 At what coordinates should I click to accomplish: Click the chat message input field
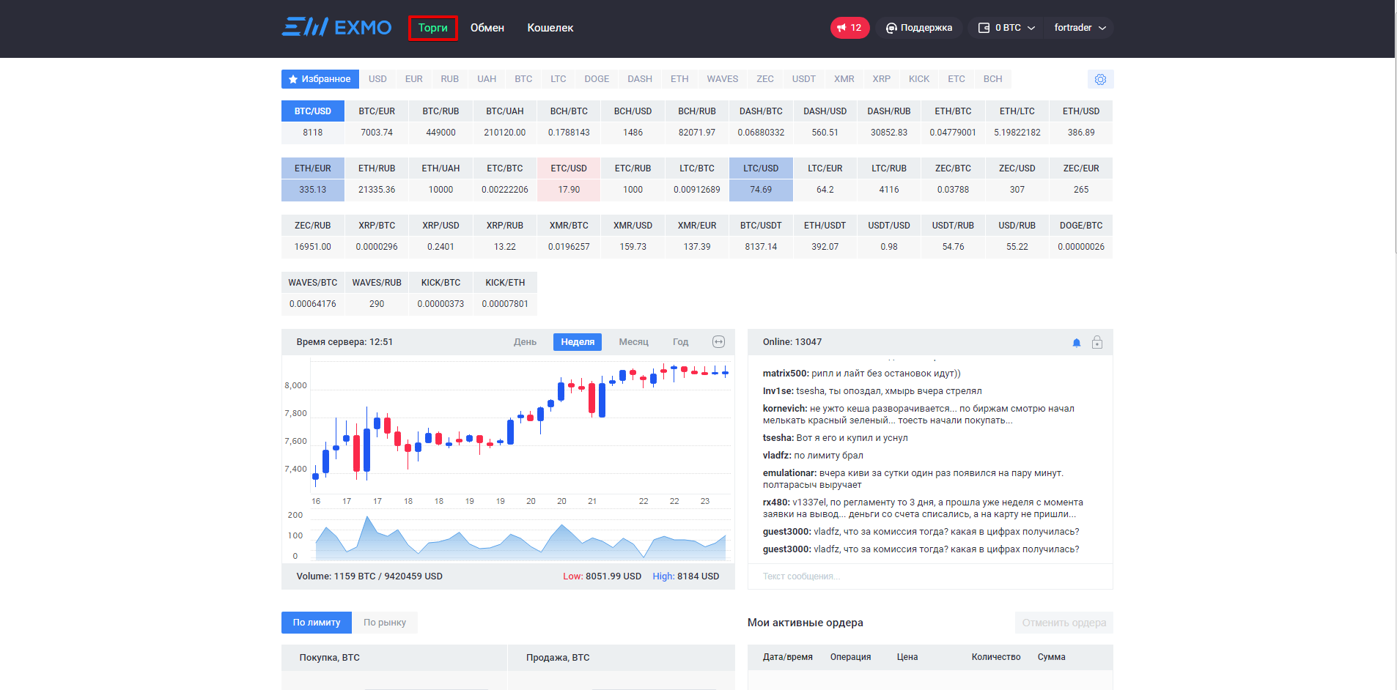pos(930,576)
